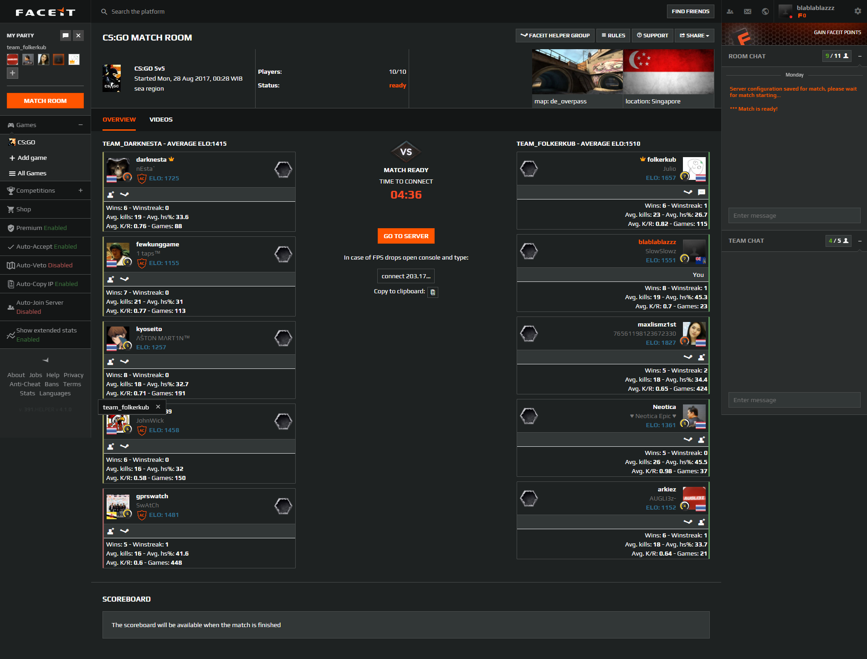Collapse the left sidebar with the arrow
This screenshot has width=867, height=659.
[x=46, y=360]
